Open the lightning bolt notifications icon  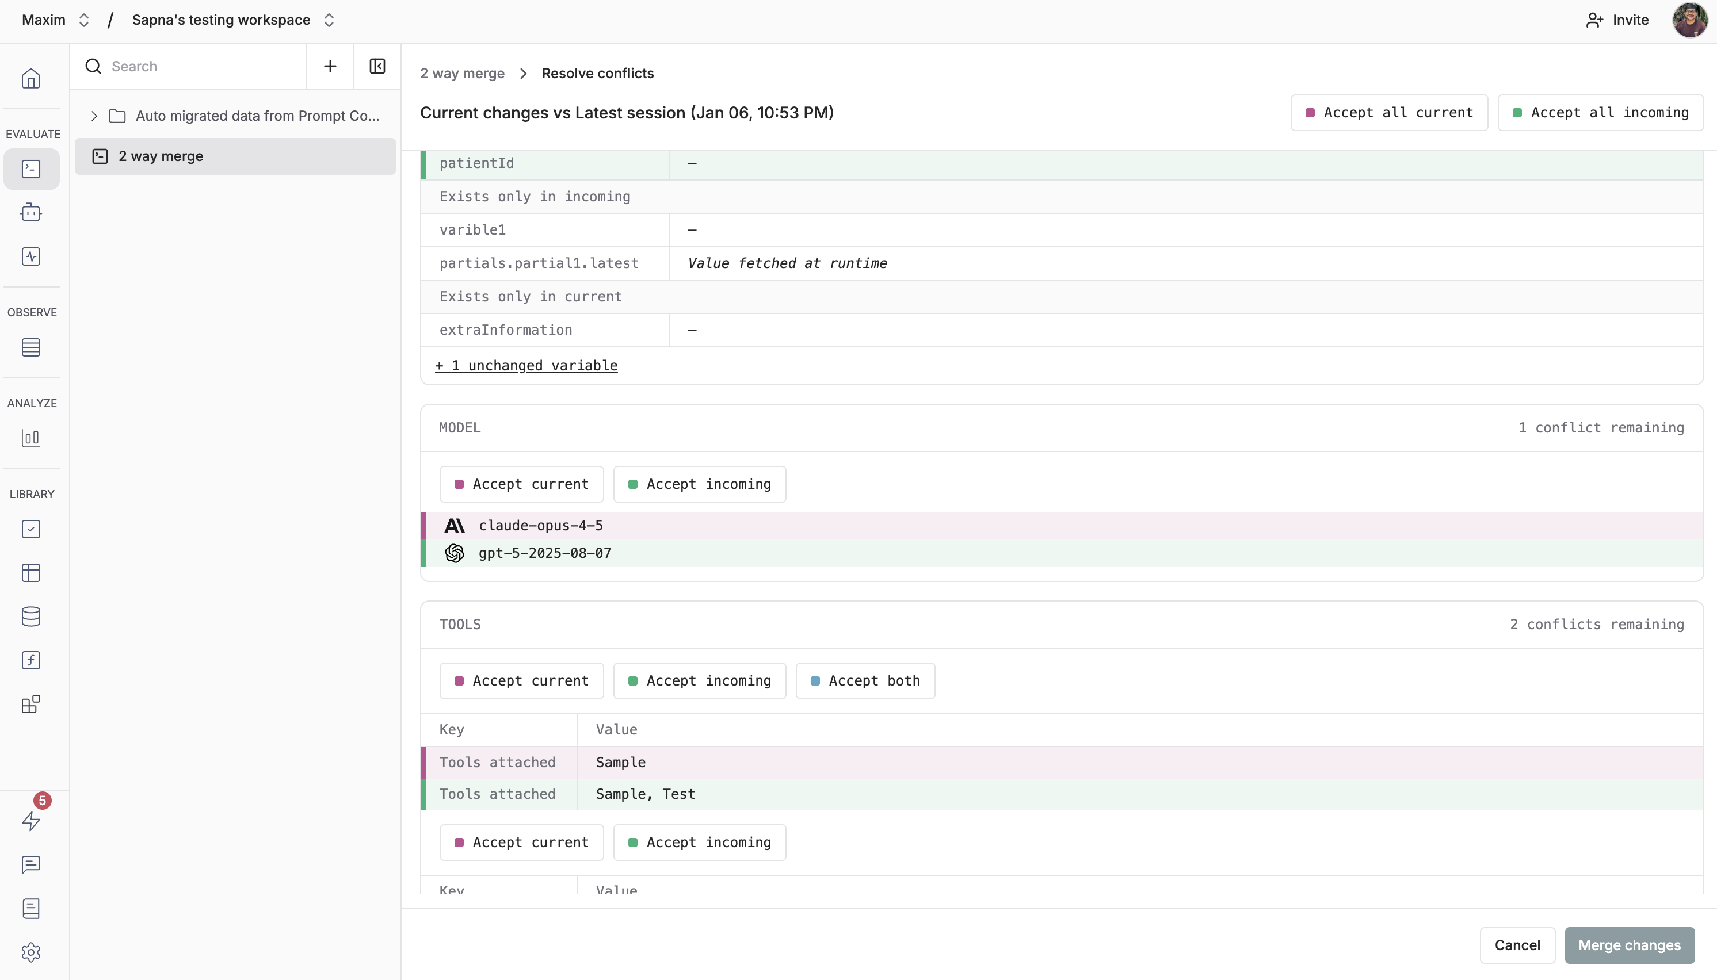31,821
